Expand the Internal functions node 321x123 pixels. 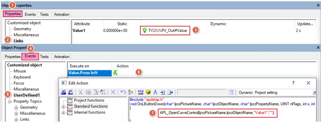[63, 112]
